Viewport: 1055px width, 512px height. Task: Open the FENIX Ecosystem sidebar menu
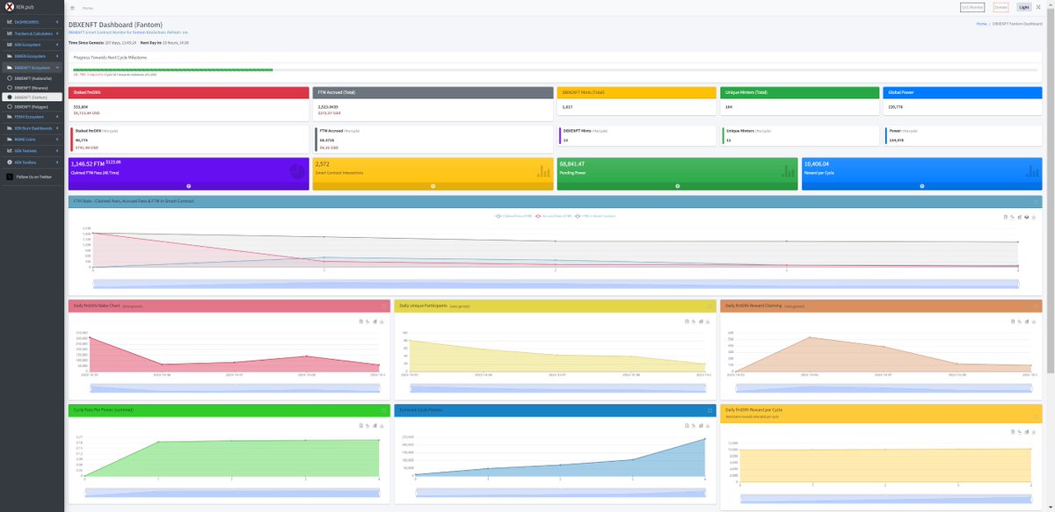(x=33, y=117)
